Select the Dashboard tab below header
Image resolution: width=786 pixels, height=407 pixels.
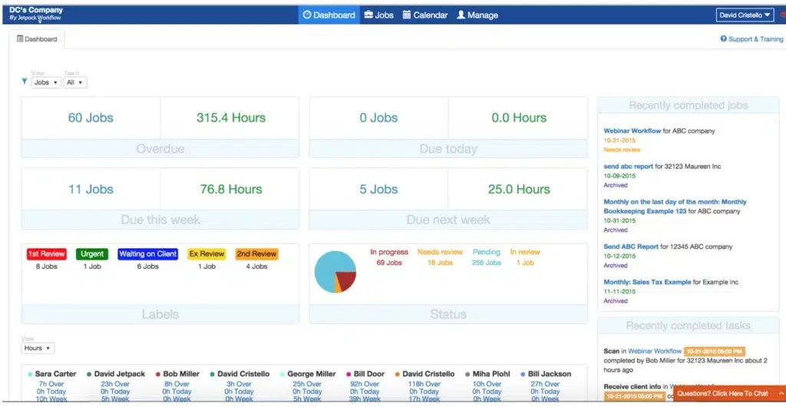pos(38,39)
